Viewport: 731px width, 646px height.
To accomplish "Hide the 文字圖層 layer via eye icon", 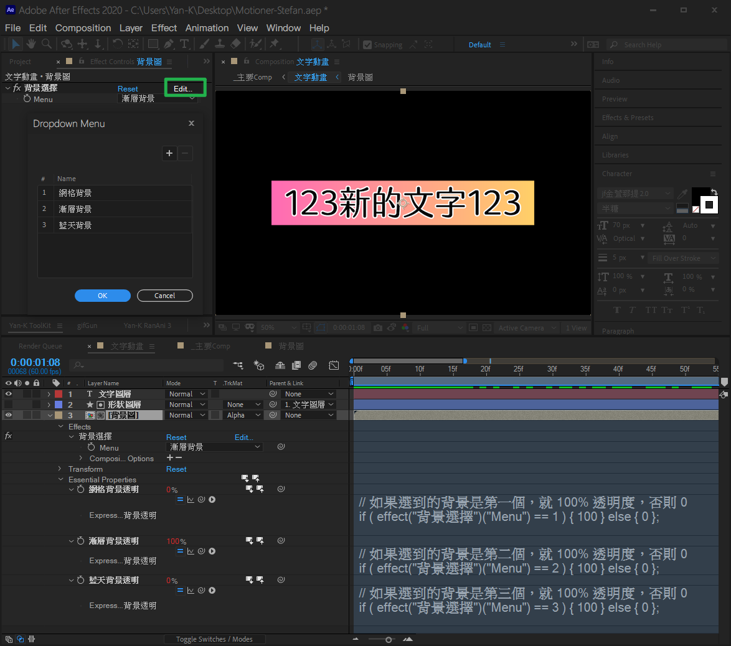I will (9, 394).
